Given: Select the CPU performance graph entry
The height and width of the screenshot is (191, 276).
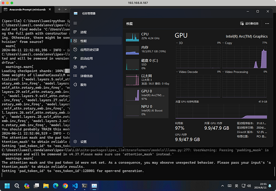Looking at the screenshot, I should coord(146,37).
